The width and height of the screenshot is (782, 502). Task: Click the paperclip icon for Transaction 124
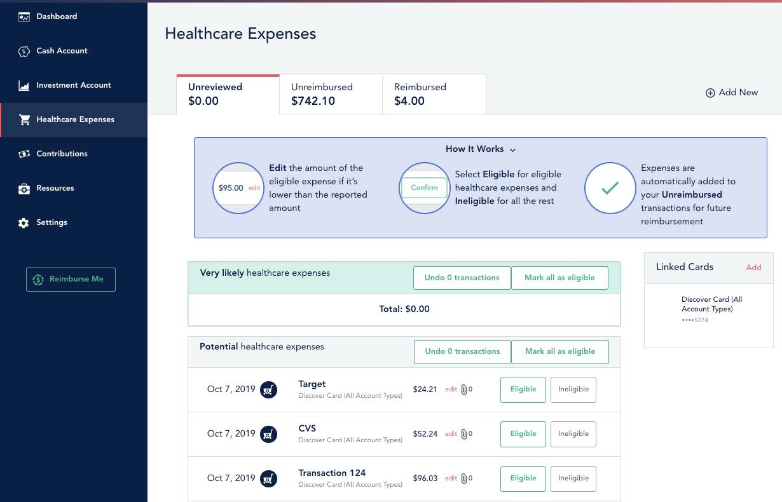[464, 478]
